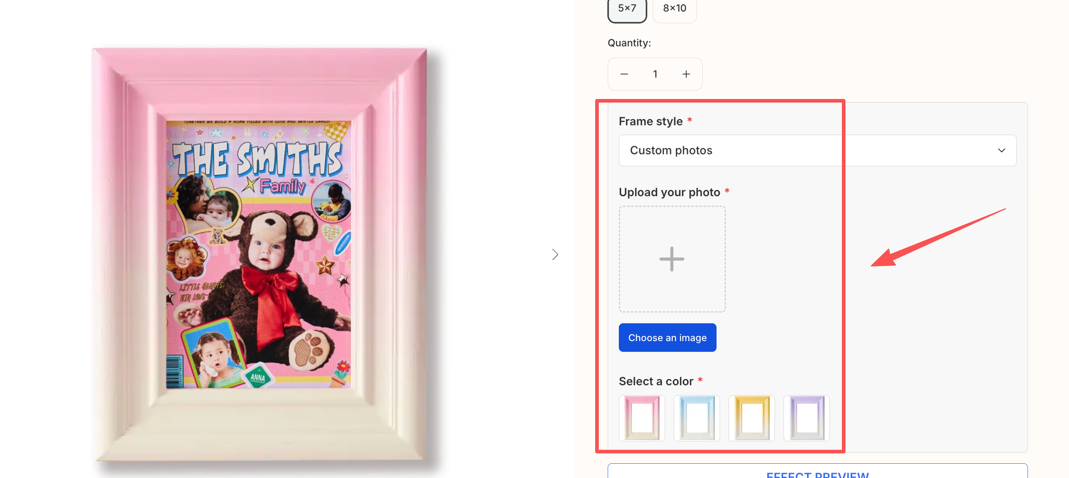This screenshot has width=1069, height=478.
Task: Click the Frame style dropdown chevron
Action: point(1002,151)
